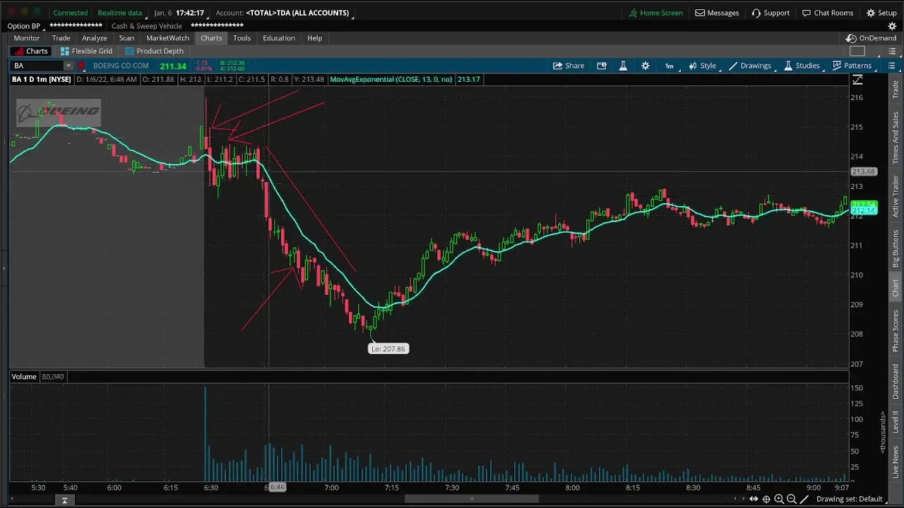Click the Product Depth icon
Image resolution: width=904 pixels, height=508 pixels.
coord(130,52)
